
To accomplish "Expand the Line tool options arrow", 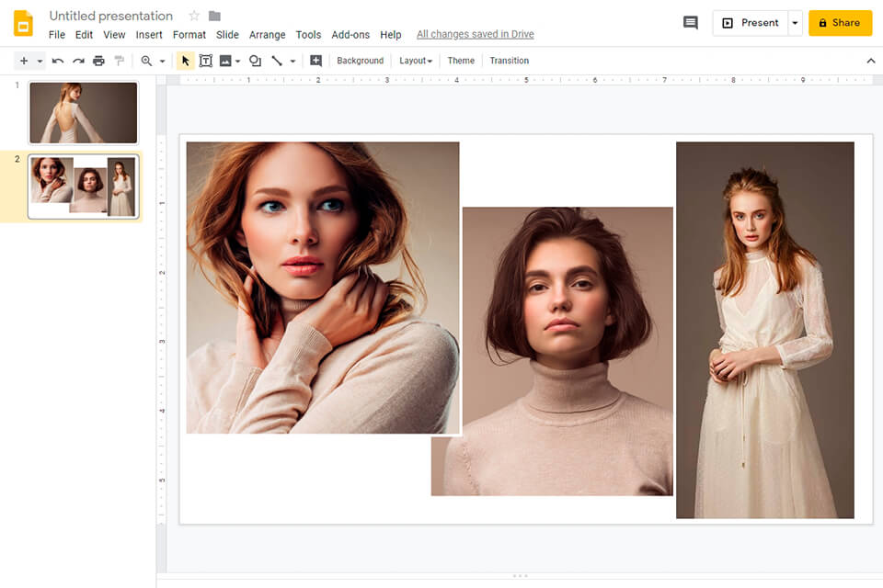I will pos(291,60).
